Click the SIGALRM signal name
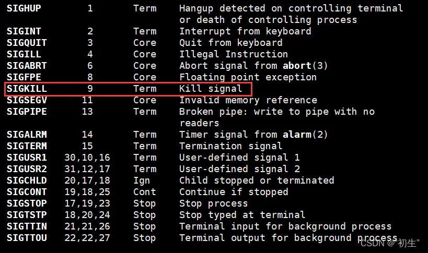 (x=27, y=135)
